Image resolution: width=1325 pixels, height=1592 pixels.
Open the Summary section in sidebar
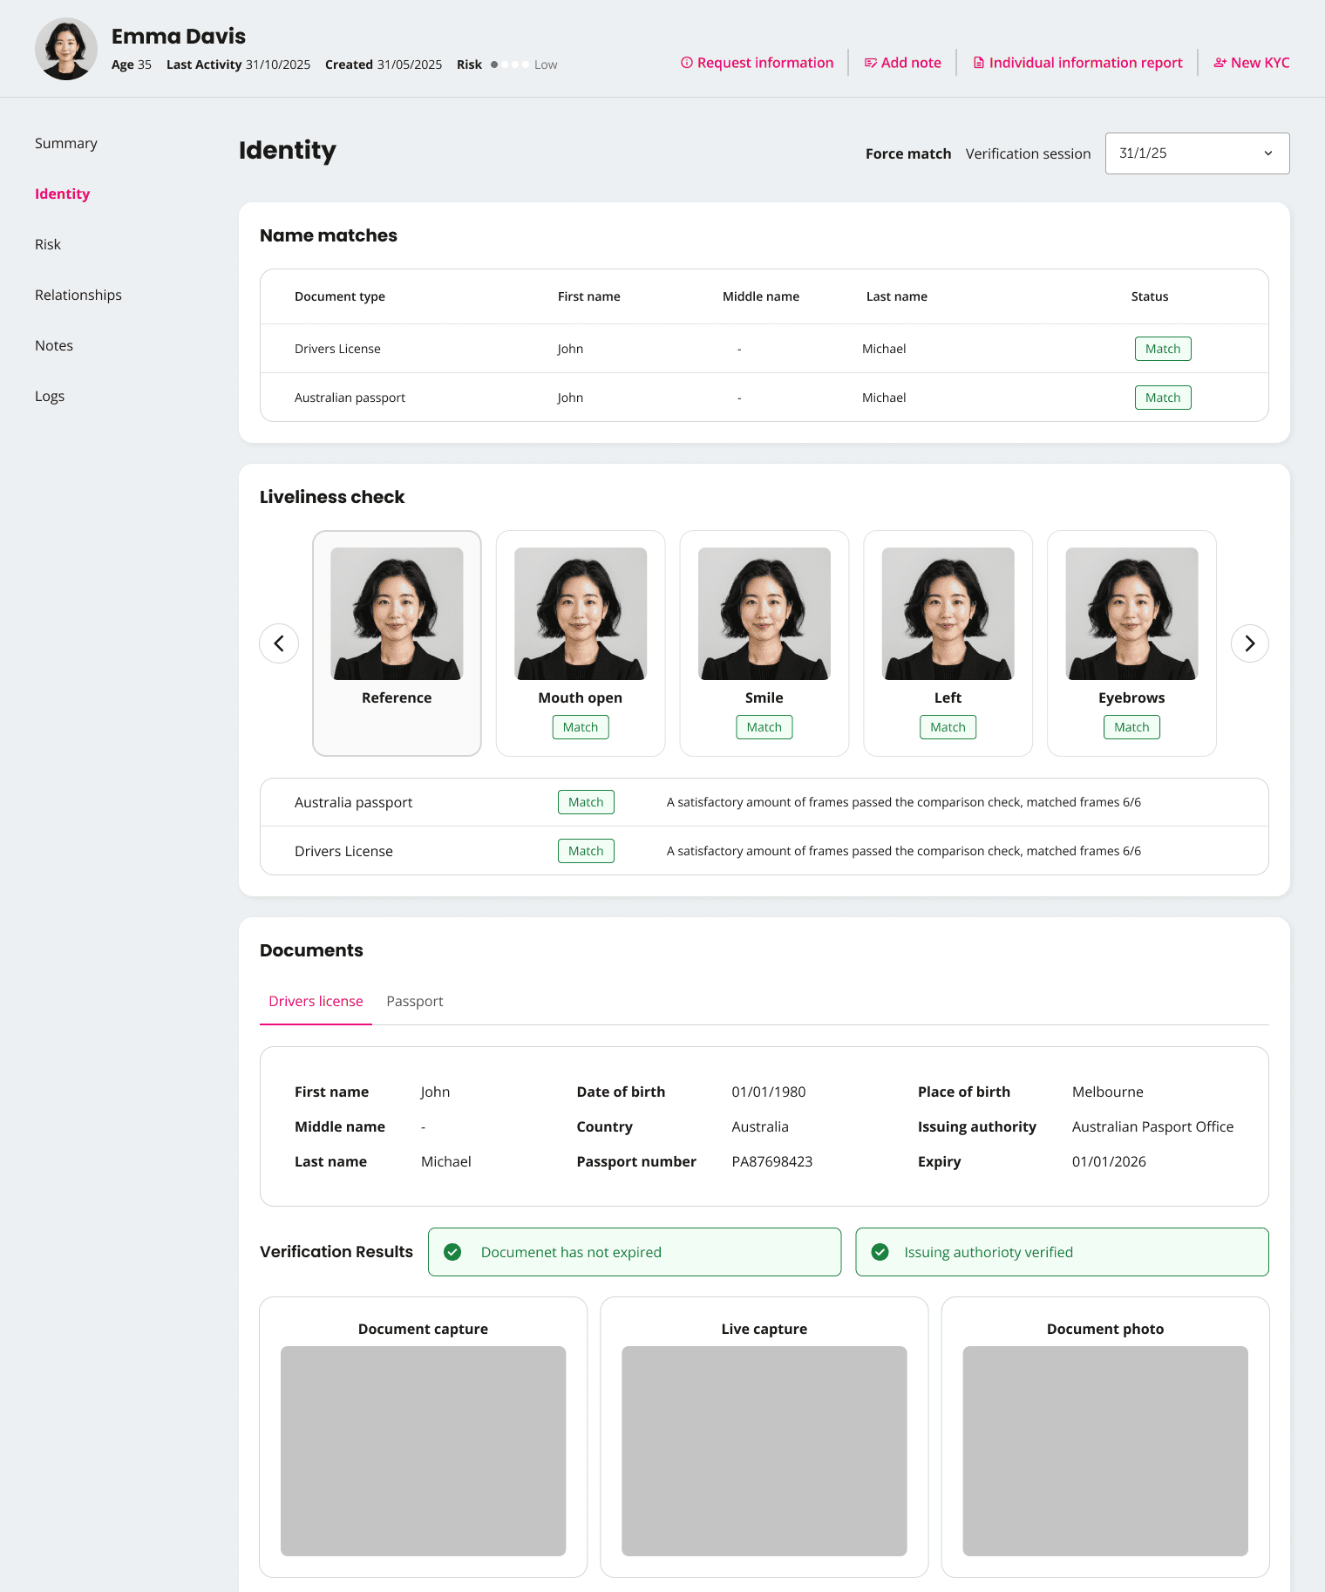(x=66, y=144)
